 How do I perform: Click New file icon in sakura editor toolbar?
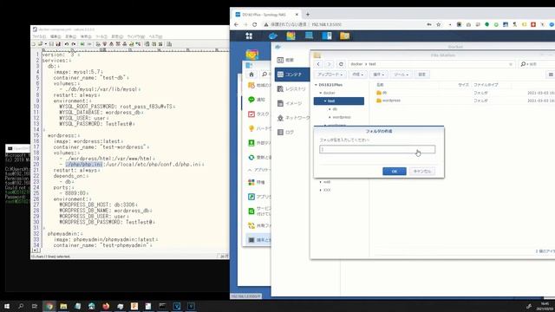pos(34,44)
